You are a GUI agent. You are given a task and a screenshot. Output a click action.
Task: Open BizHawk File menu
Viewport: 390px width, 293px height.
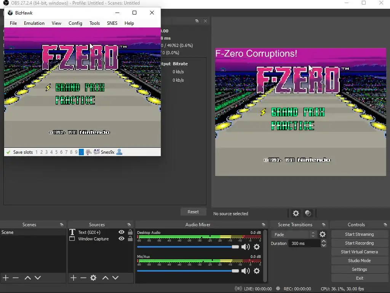(13, 23)
